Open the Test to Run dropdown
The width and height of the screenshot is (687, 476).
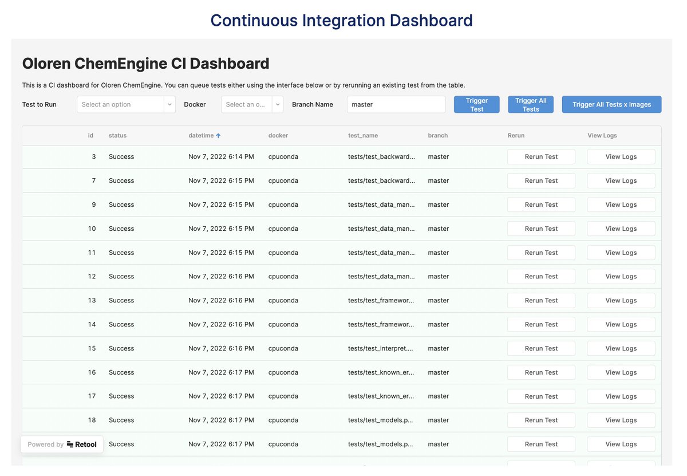(126, 104)
